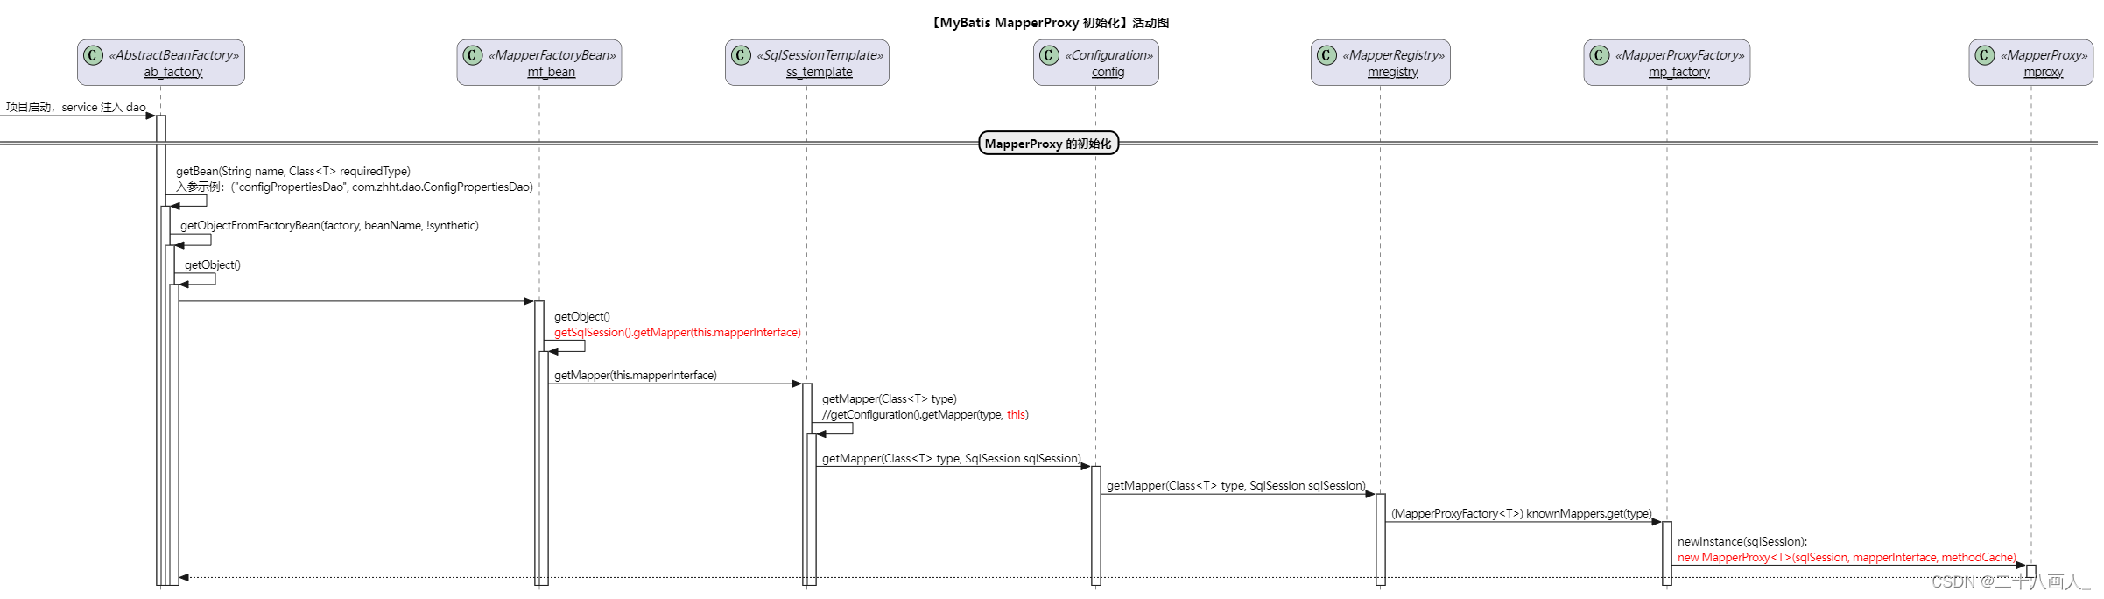2104x599 pixels.
Task: Select the mf_bean participant label
Action: click(552, 72)
